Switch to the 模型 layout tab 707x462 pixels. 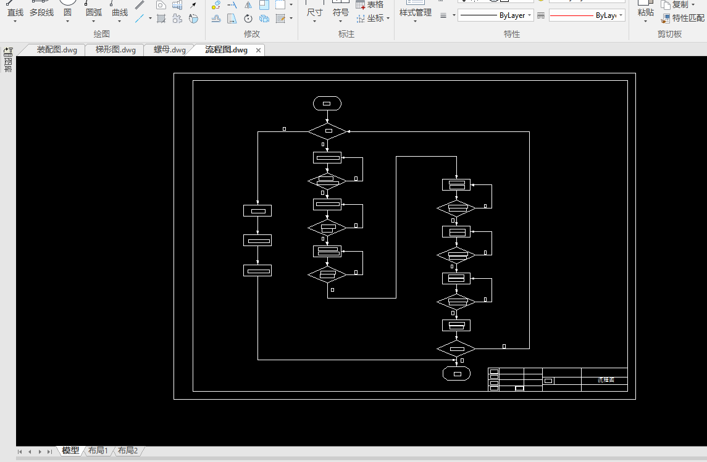pyautogui.click(x=70, y=450)
